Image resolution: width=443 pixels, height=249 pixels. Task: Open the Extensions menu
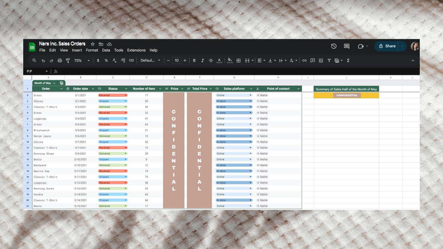coord(136,50)
